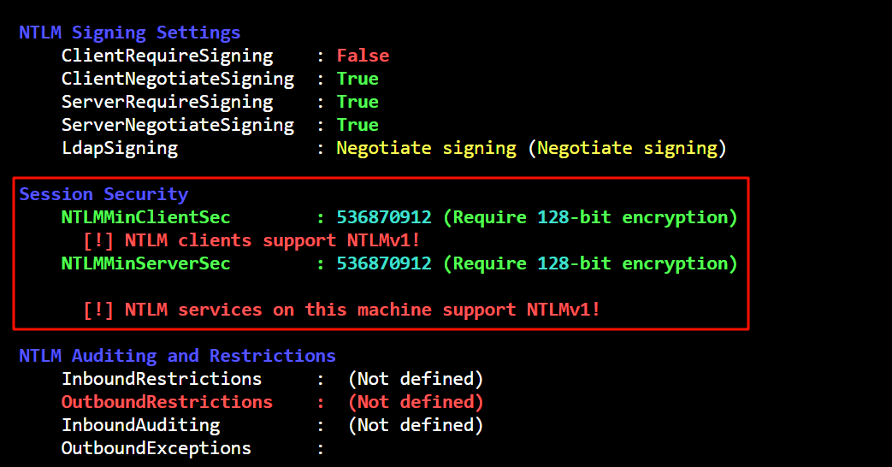
Task: Click the OutboundExceptions label
Action: click(x=156, y=448)
